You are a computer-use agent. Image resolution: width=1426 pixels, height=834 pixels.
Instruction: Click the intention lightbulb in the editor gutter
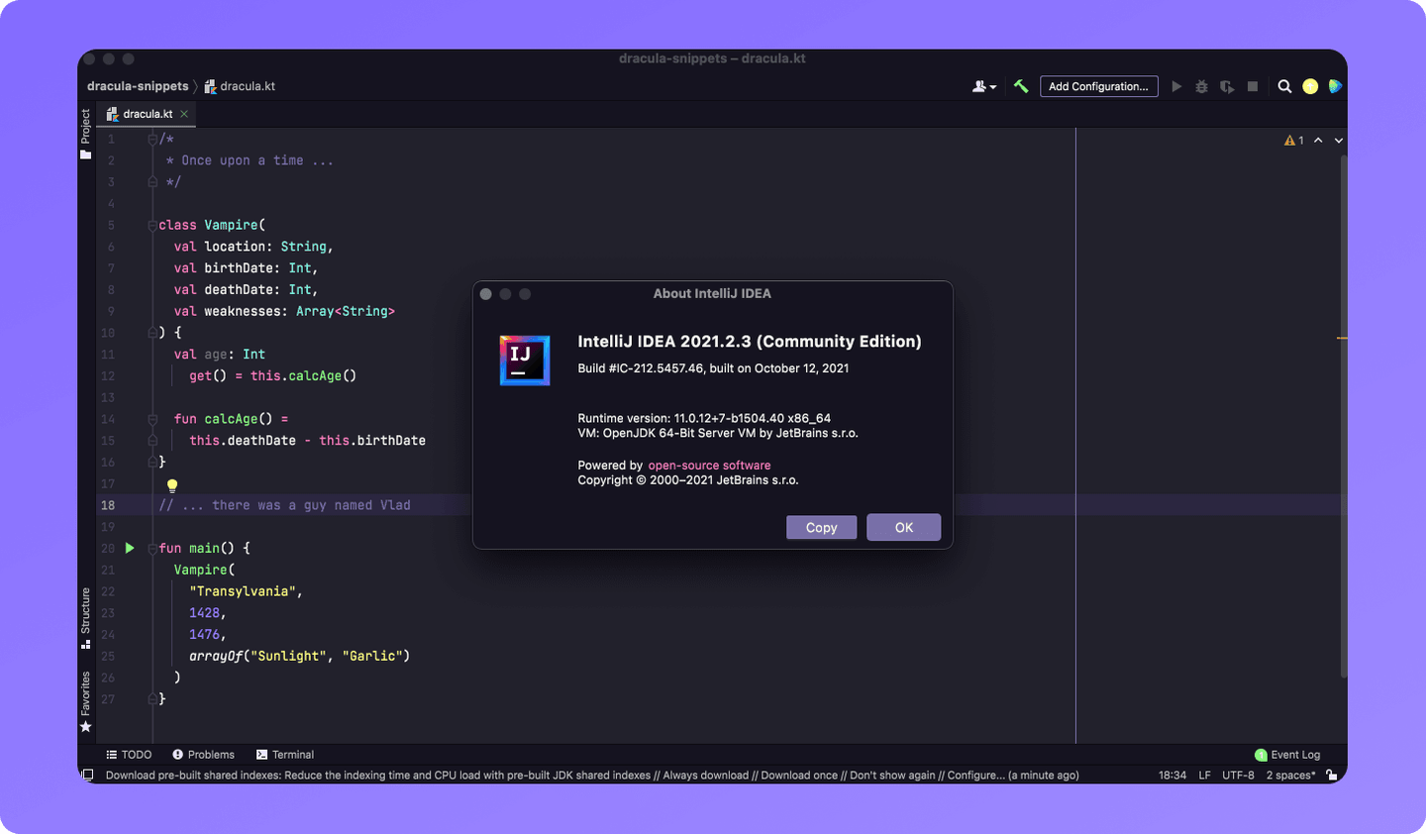[171, 484]
